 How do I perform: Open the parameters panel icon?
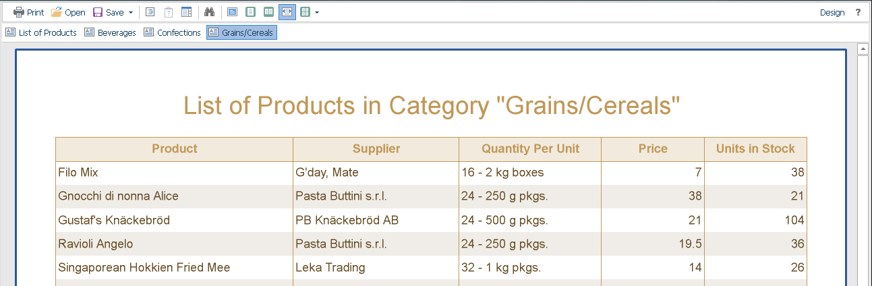tap(169, 12)
